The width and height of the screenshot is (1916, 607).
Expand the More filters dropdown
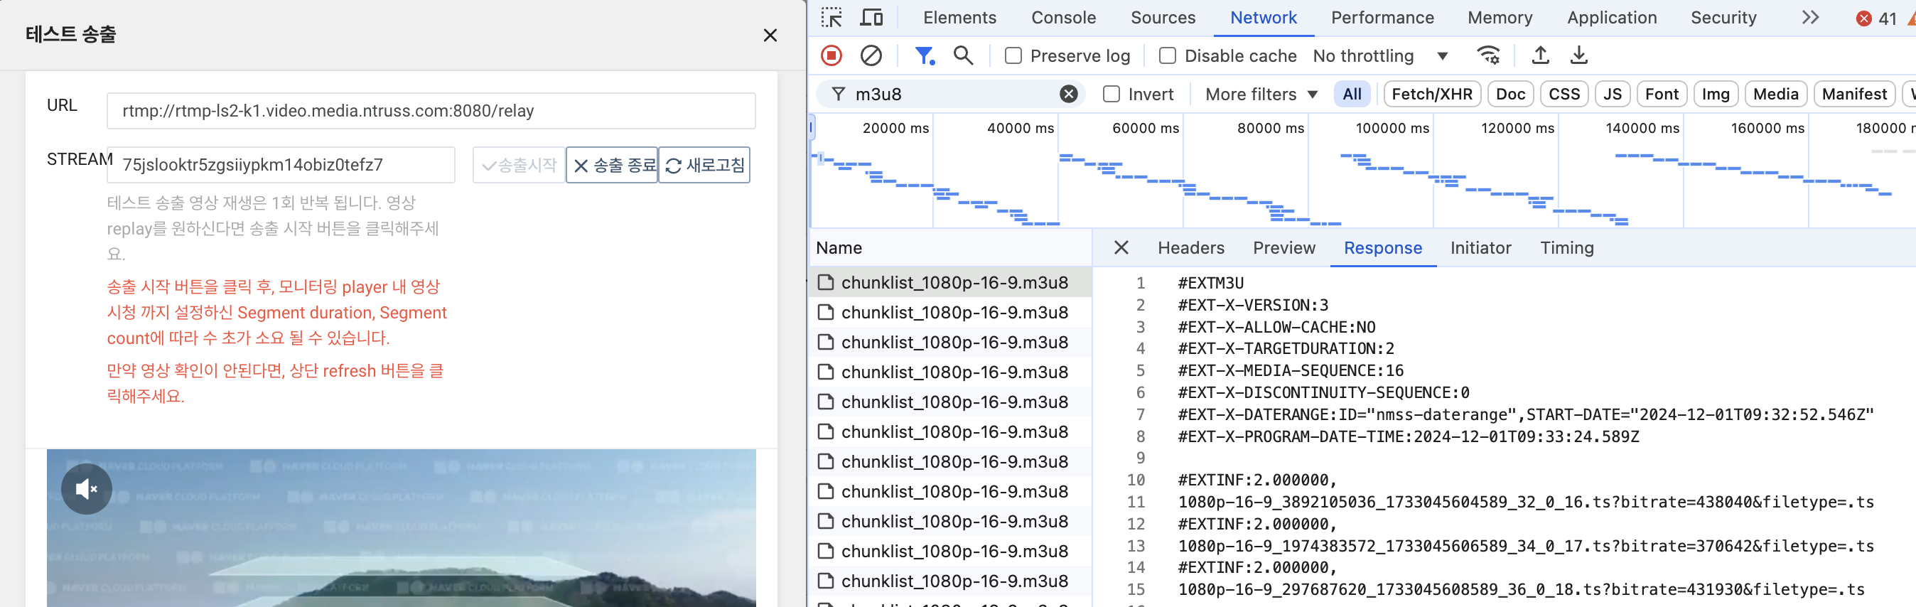pyautogui.click(x=1261, y=94)
